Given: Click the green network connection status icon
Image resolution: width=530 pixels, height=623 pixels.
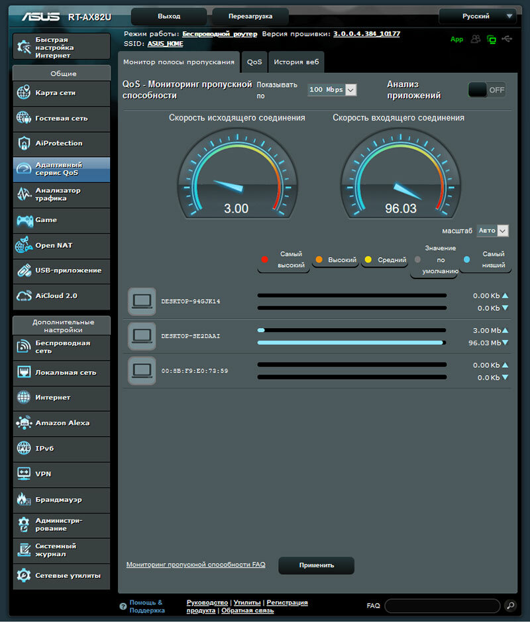Looking at the screenshot, I should click(492, 39).
